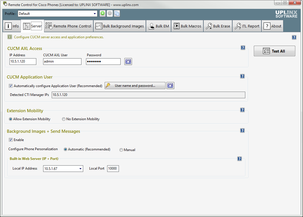Viewport: 303px width, 217px height.
Task: Click the CUCM IP Address field
Action: point(23,61)
